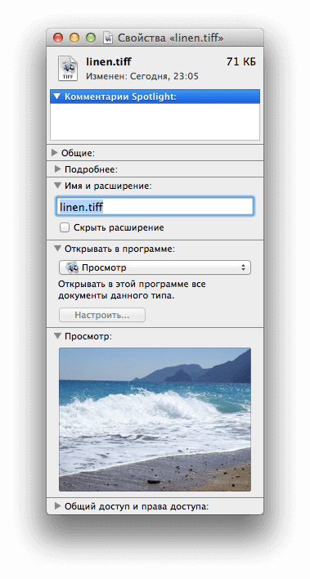This screenshot has width=310, height=579.
Task: Close the window with red button
Action: [x=58, y=38]
